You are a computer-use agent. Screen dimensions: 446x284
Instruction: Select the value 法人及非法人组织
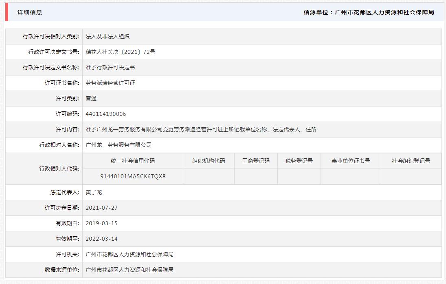[x=108, y=36]
